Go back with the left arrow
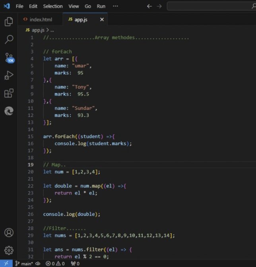The image size is (256, 267). point(149,6)
